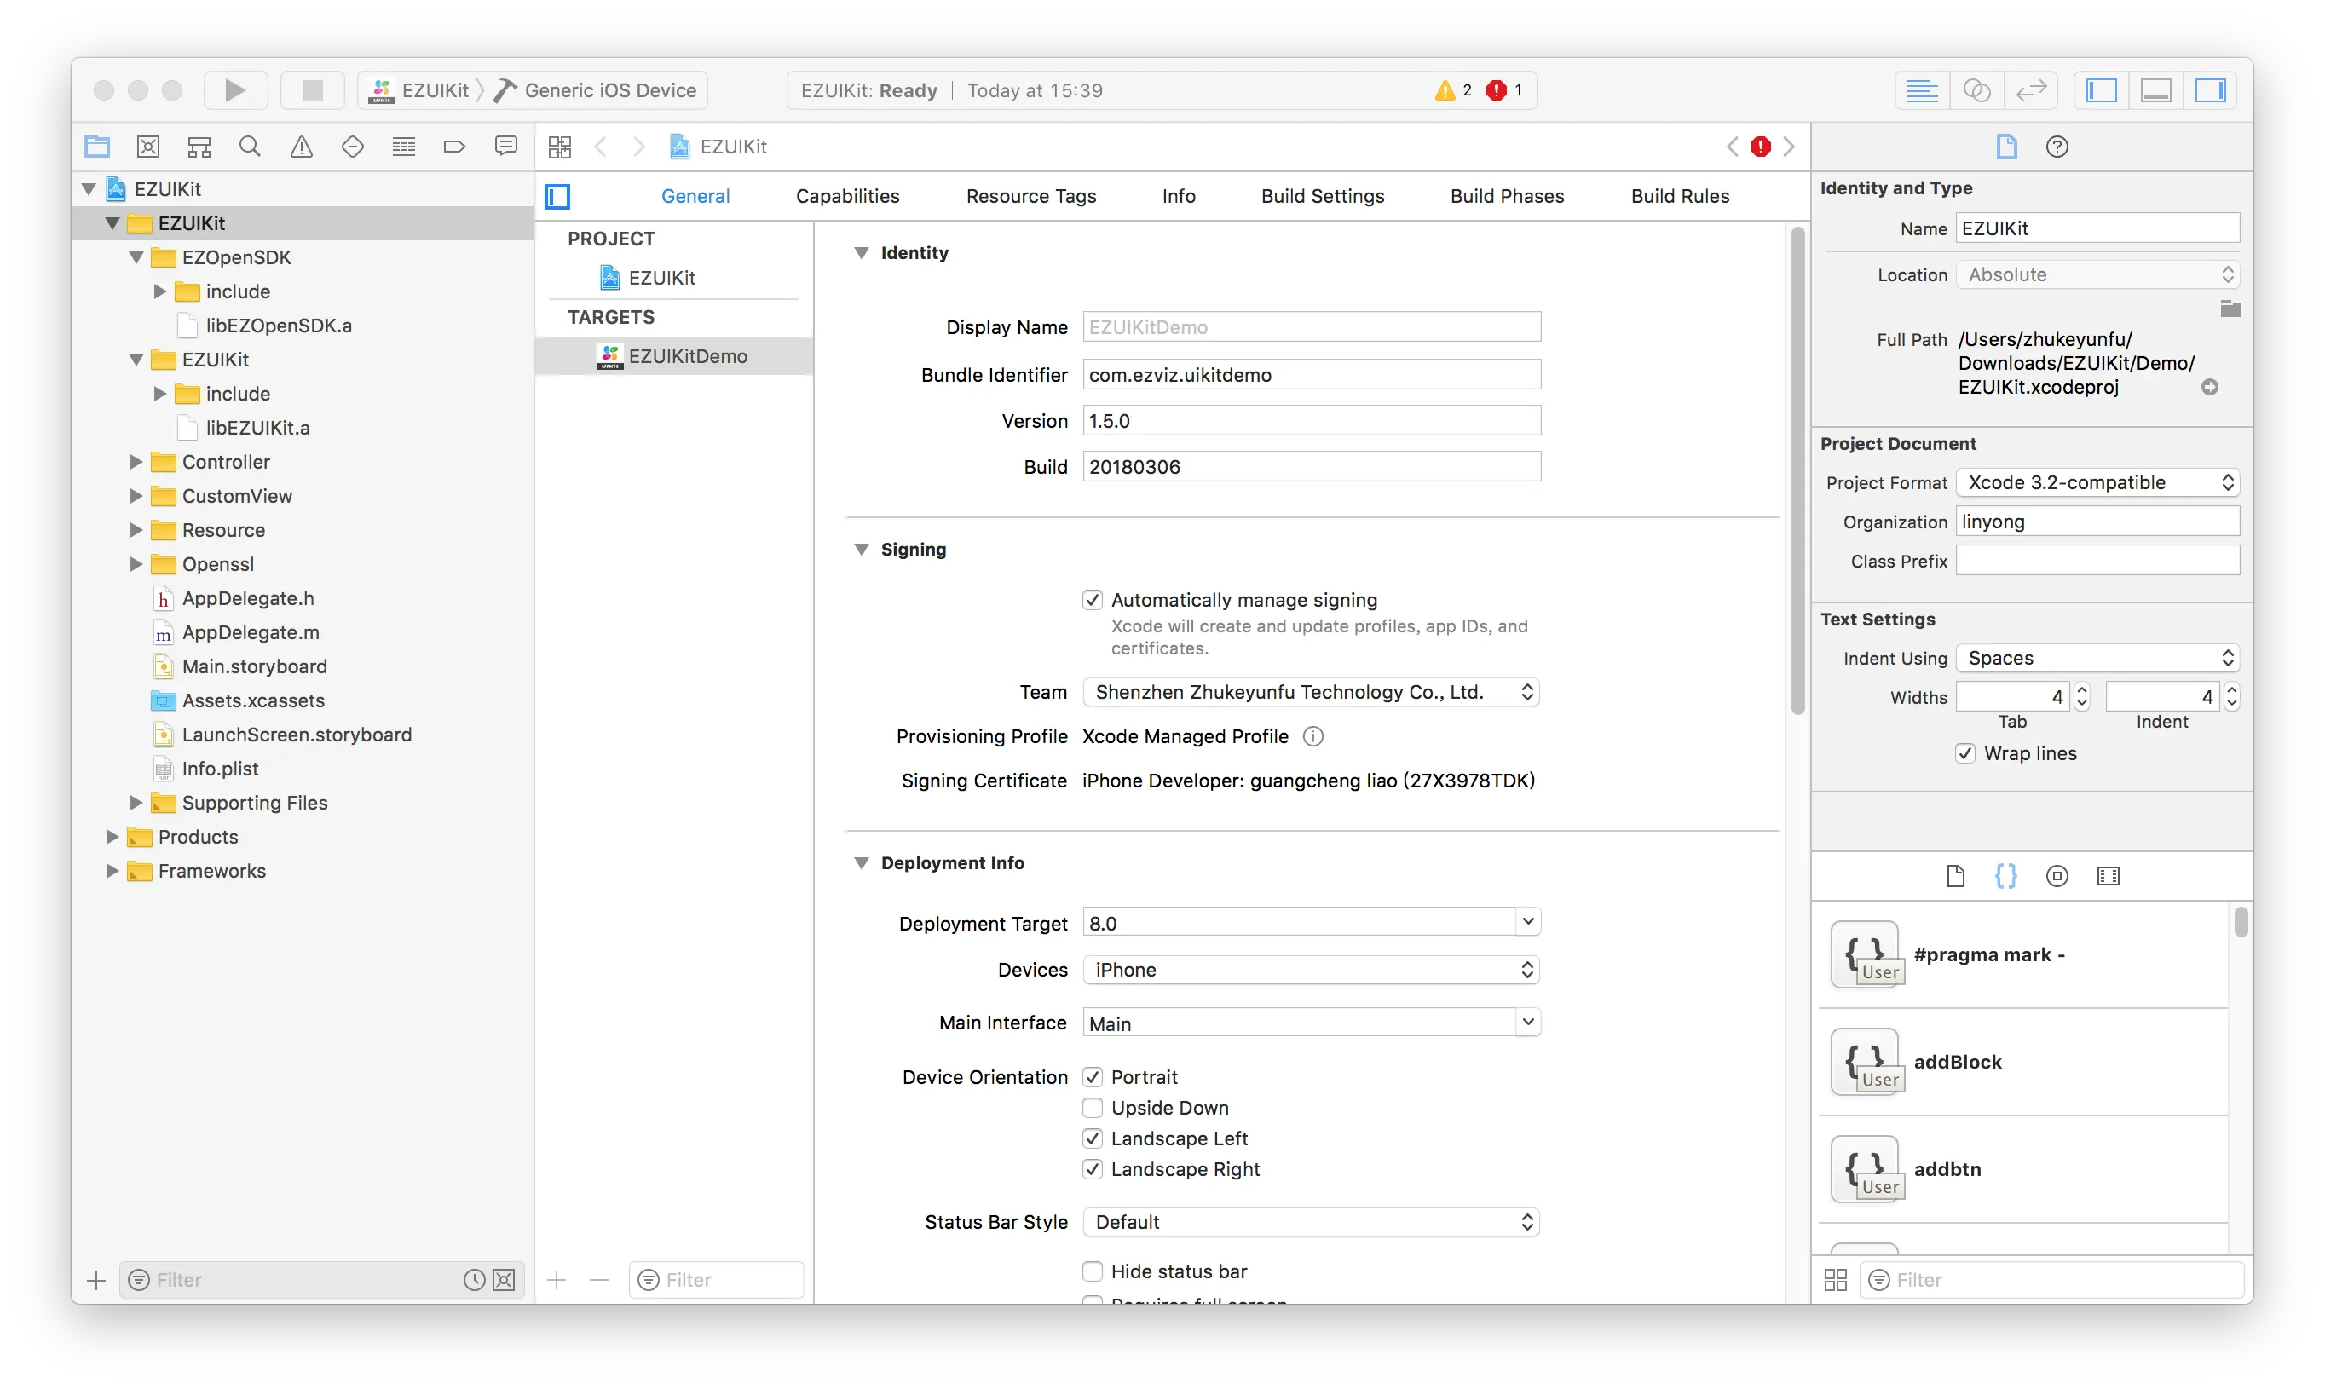Image resolution: width=2325 pixels, height=1389 pixels.
Task: Open the Capabilities tab
Action: point(847,197)
